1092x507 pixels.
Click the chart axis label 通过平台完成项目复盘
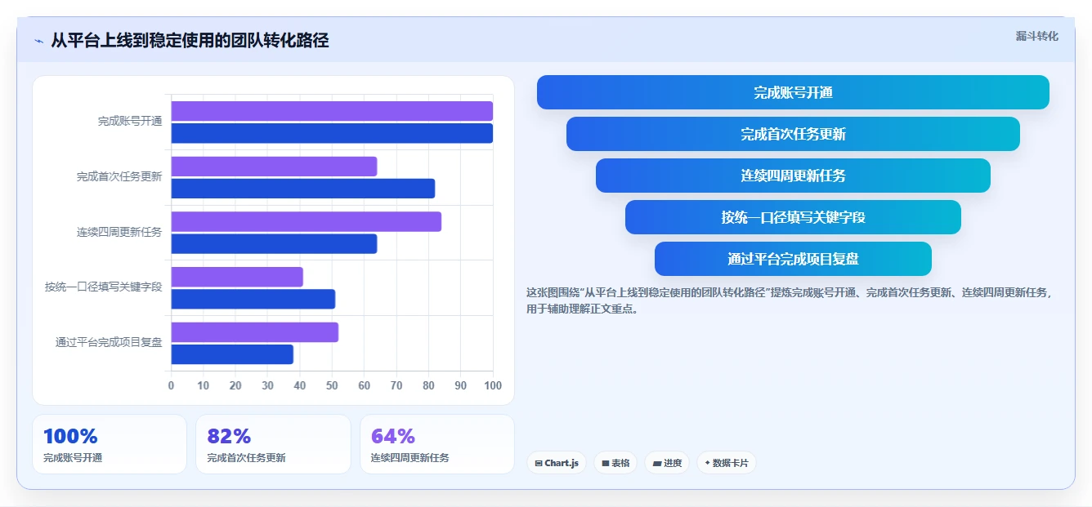coord(109,342)
